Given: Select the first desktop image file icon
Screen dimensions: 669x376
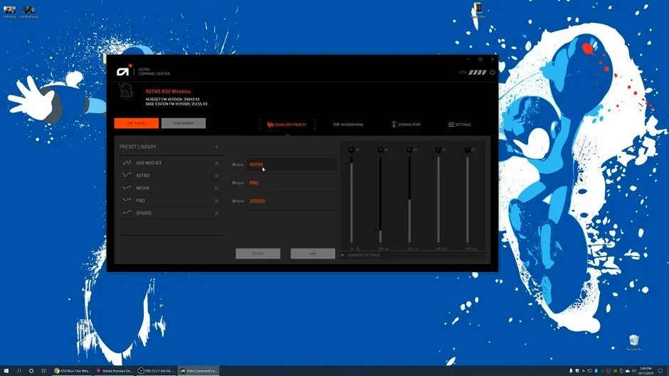Looking at the screenshot, I should coord(9,12).
